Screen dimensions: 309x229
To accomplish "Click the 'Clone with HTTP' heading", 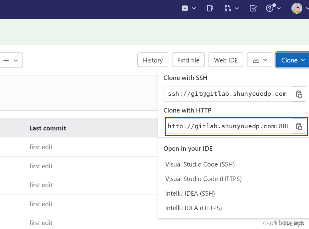I will tap(187, 110).
